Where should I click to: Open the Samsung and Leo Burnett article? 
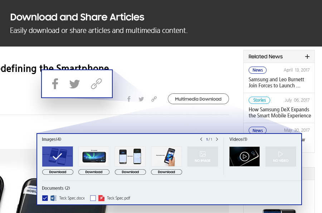pos(276,82)
